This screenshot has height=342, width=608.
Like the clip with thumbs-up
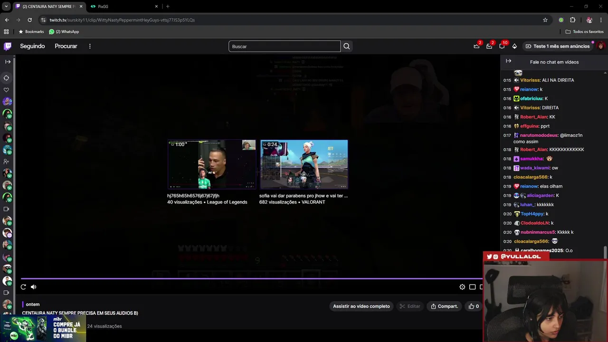click(x=474, y=306)
